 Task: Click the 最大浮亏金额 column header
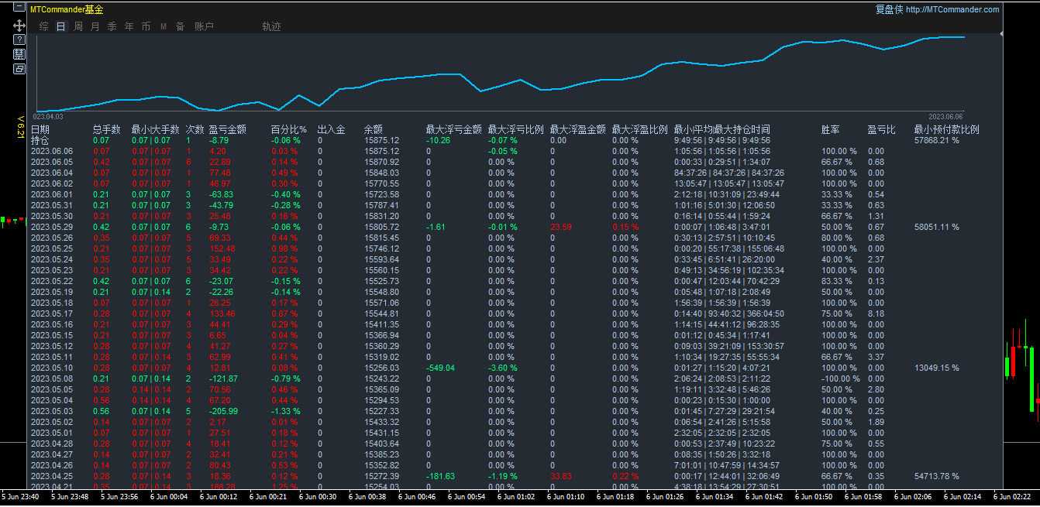coord(454,130)
